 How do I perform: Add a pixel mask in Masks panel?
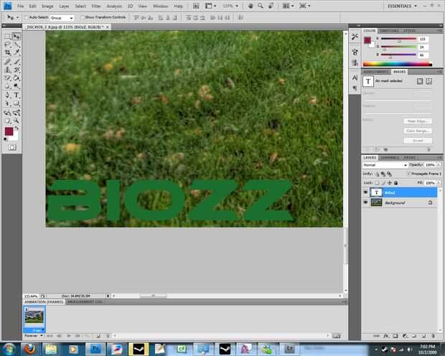[419, 82]
